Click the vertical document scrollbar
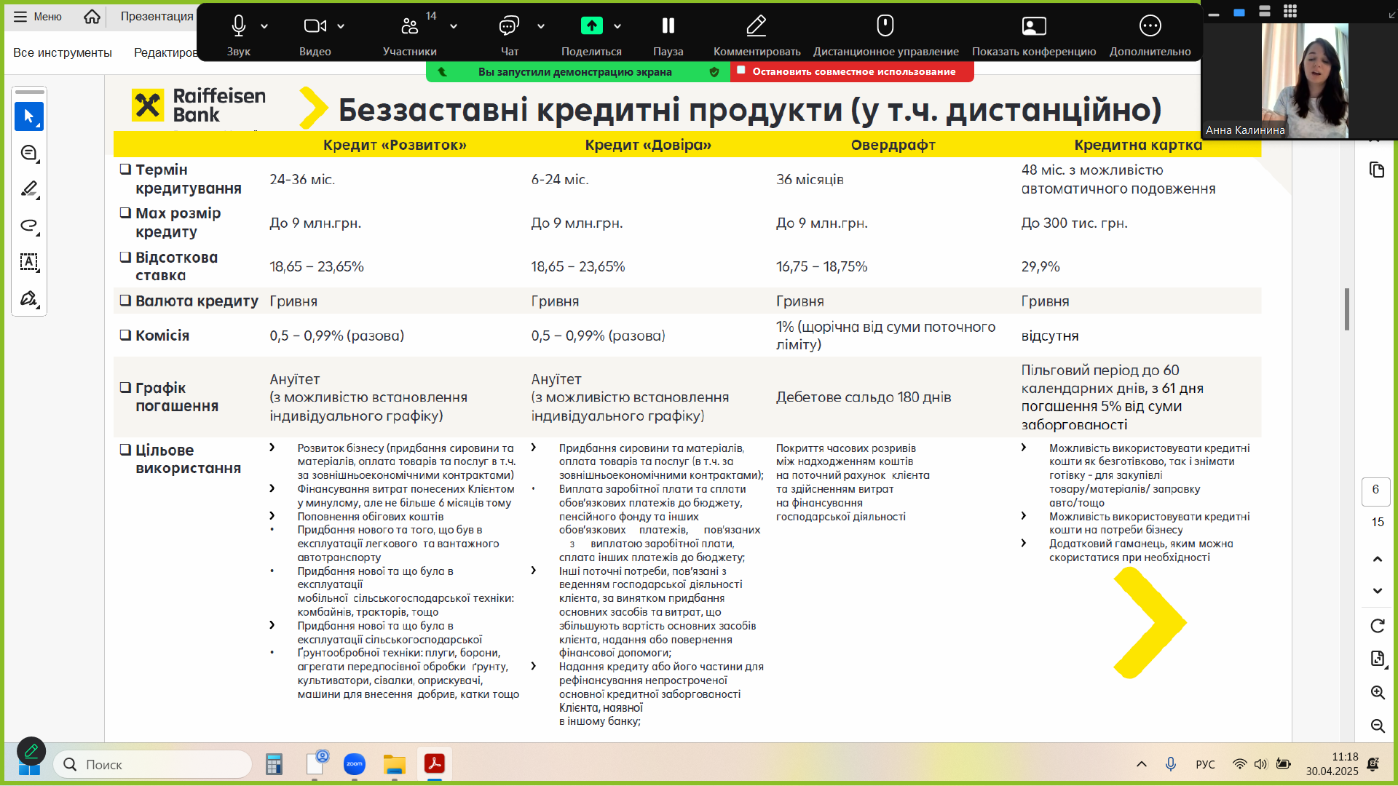 point(1347,309)
